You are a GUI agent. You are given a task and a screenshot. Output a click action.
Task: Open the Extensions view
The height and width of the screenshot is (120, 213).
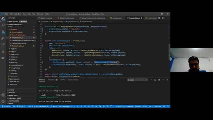pos(3,45)
